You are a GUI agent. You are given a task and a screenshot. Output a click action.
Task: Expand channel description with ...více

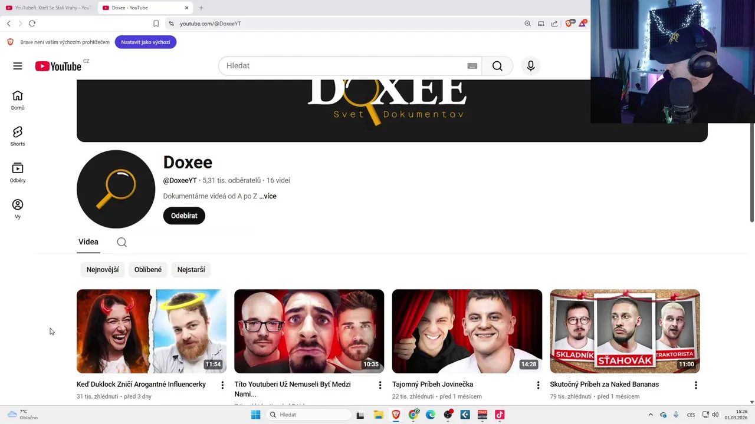tap(268, 196)
